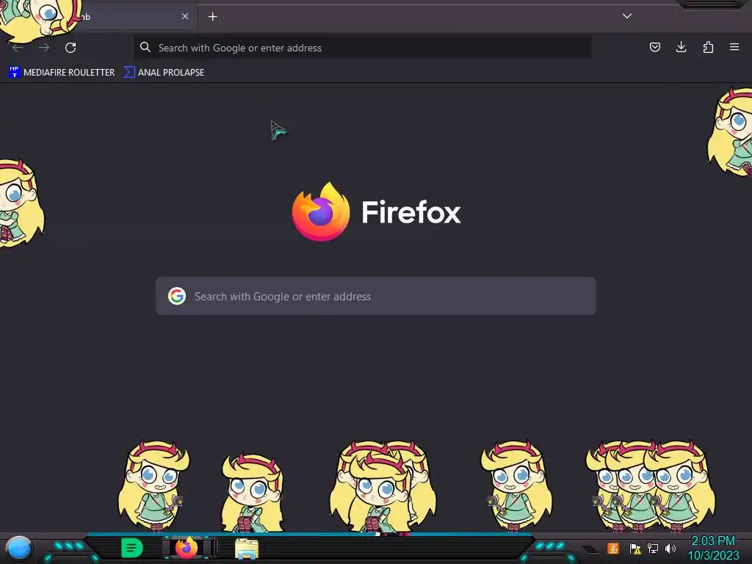This screenshot has height=564, width=752.
Task: Click the center Google search box
Action: pyautogui.click(x=375, y=296)
